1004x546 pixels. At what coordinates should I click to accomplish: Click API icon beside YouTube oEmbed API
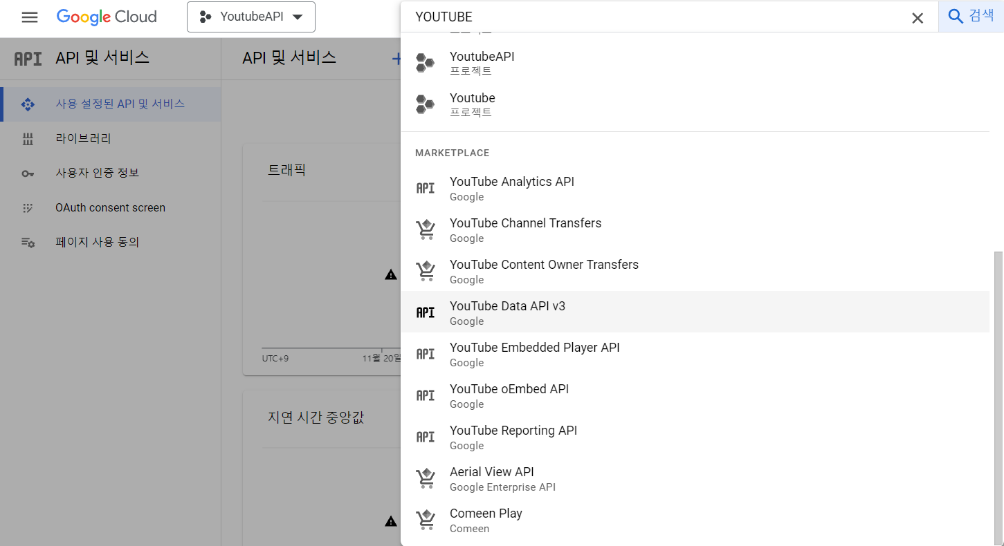pos(426,395)
